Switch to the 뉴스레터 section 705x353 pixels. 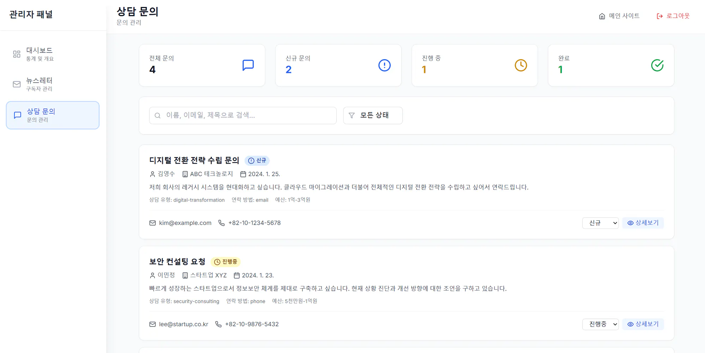coord(39,84)
